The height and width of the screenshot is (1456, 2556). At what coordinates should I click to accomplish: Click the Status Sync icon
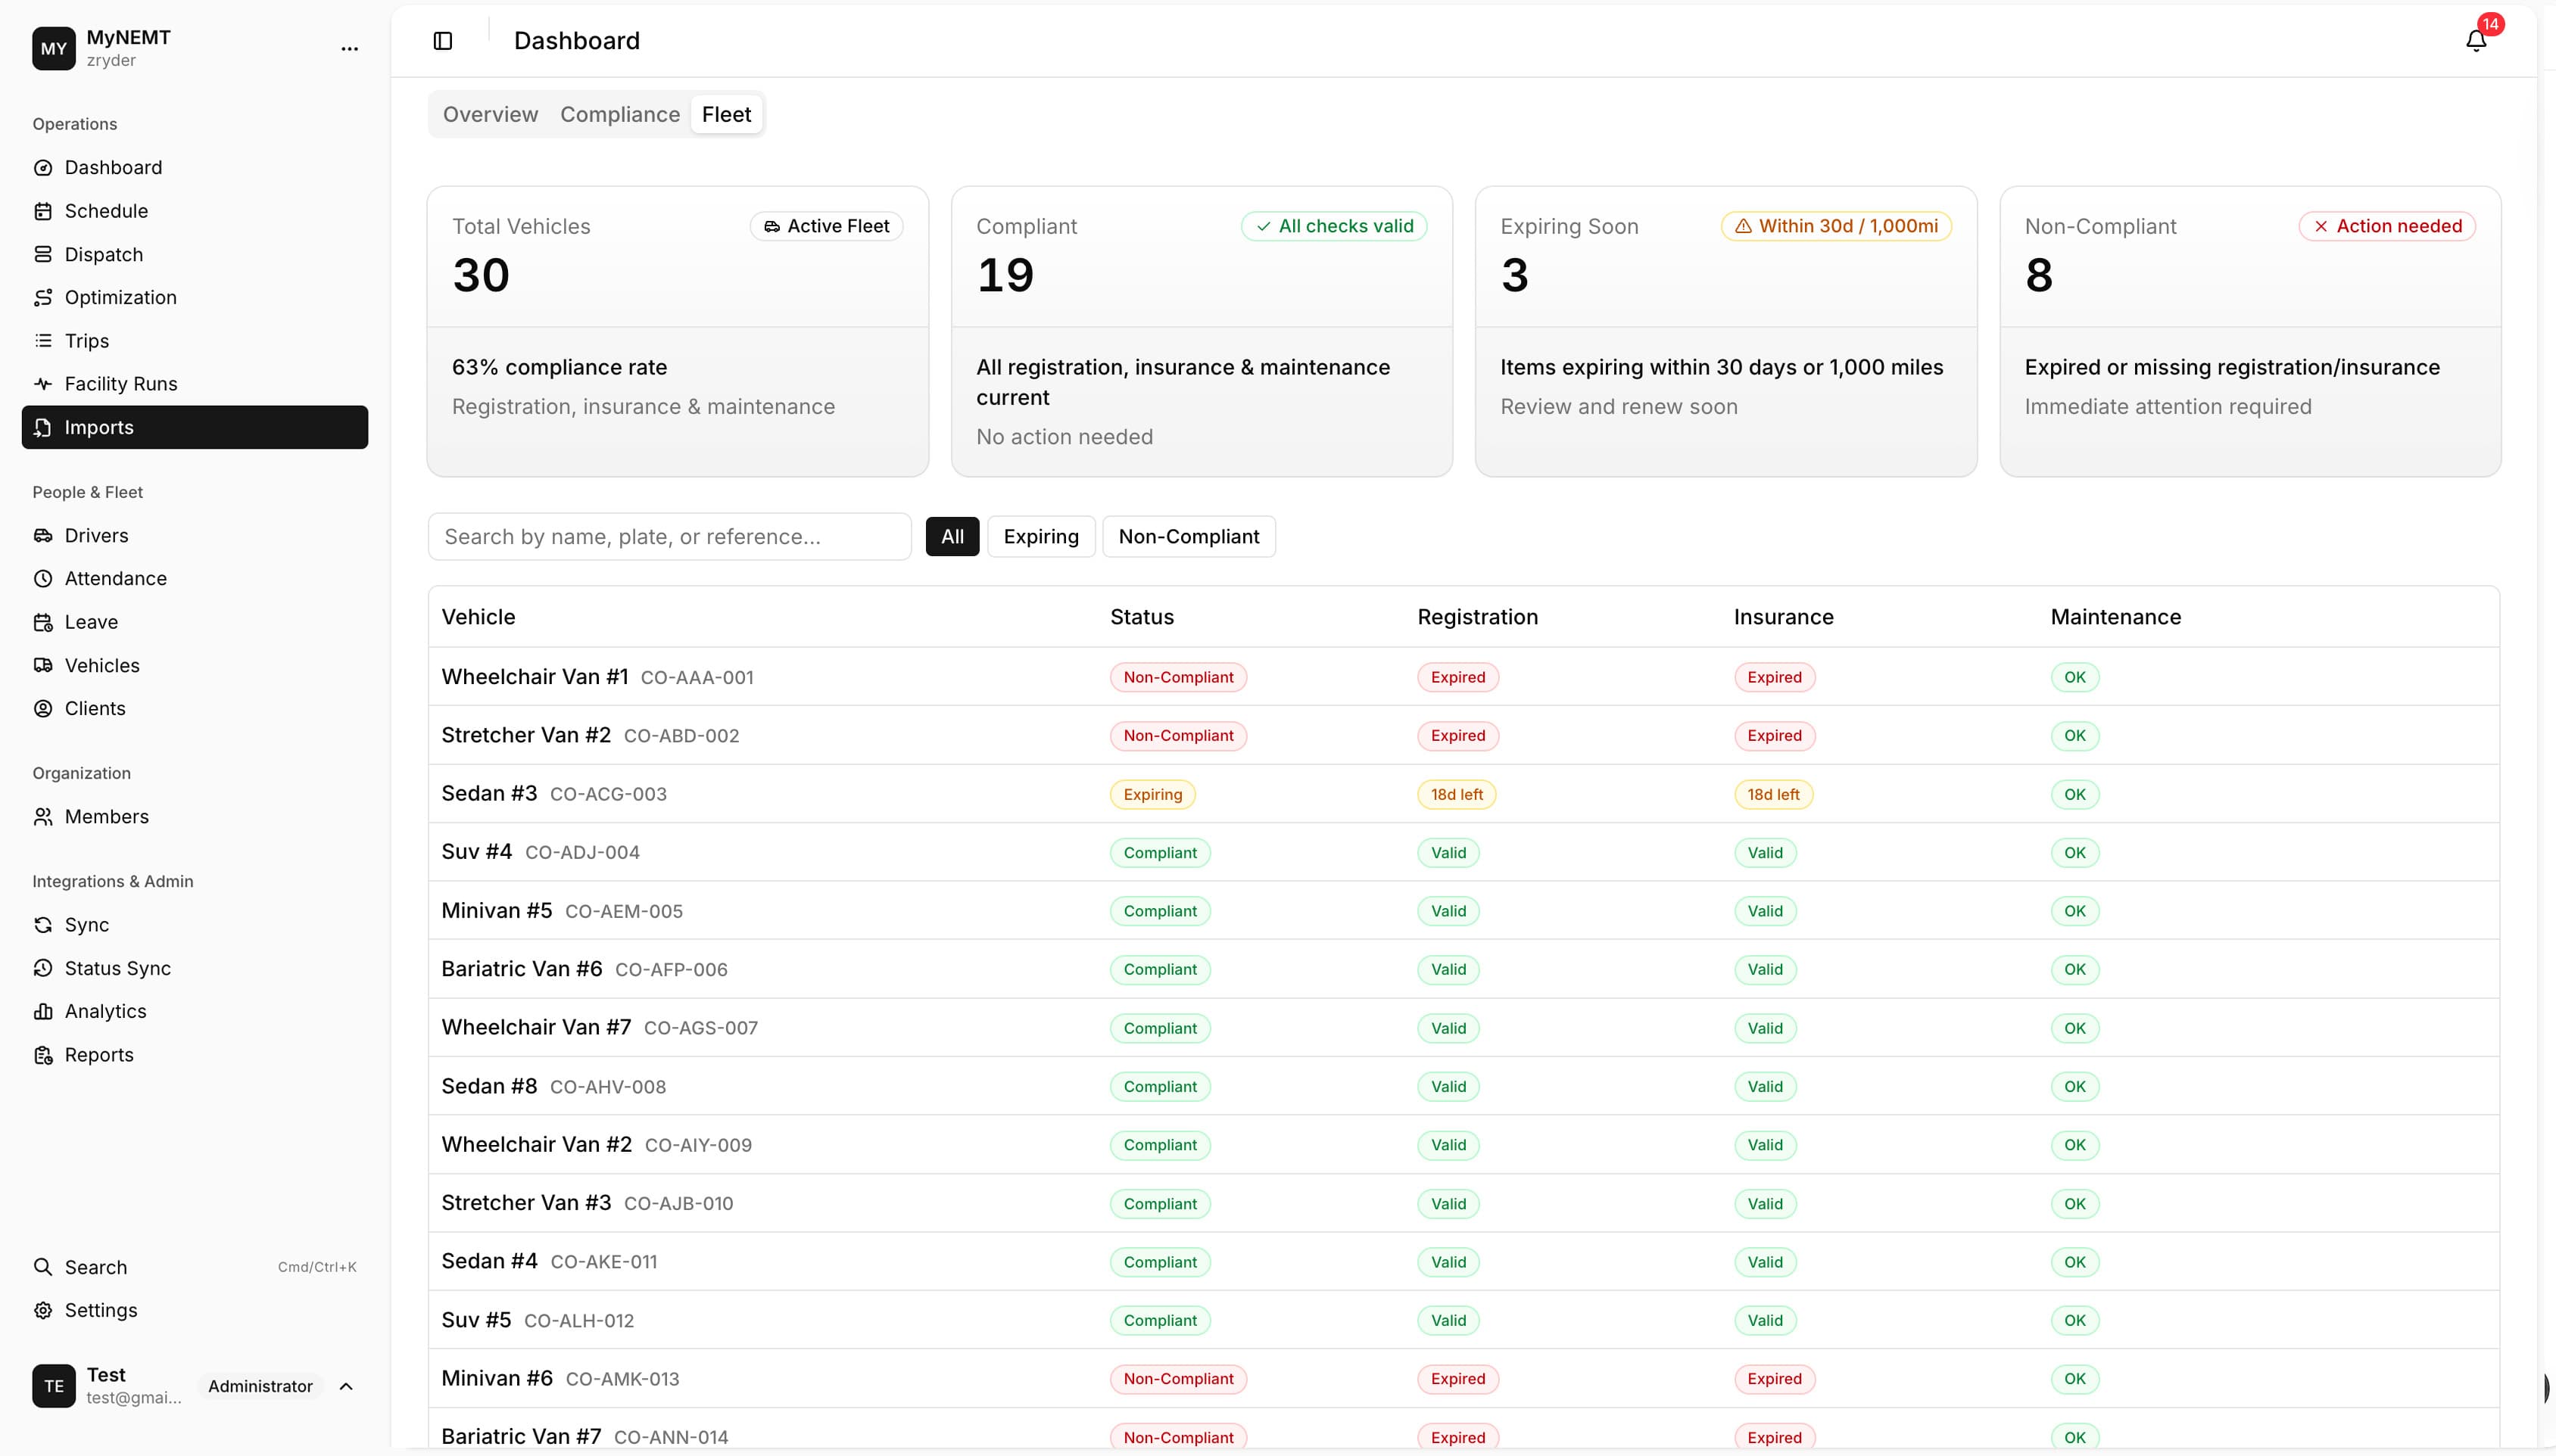pyautogui.click(x=44, y=967)
